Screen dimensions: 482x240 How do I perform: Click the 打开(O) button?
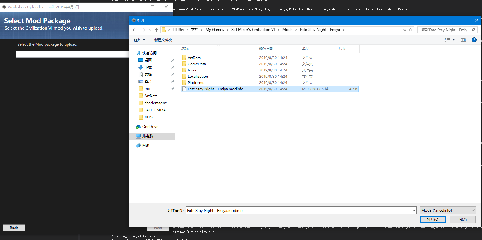click(x=433, y=220)
